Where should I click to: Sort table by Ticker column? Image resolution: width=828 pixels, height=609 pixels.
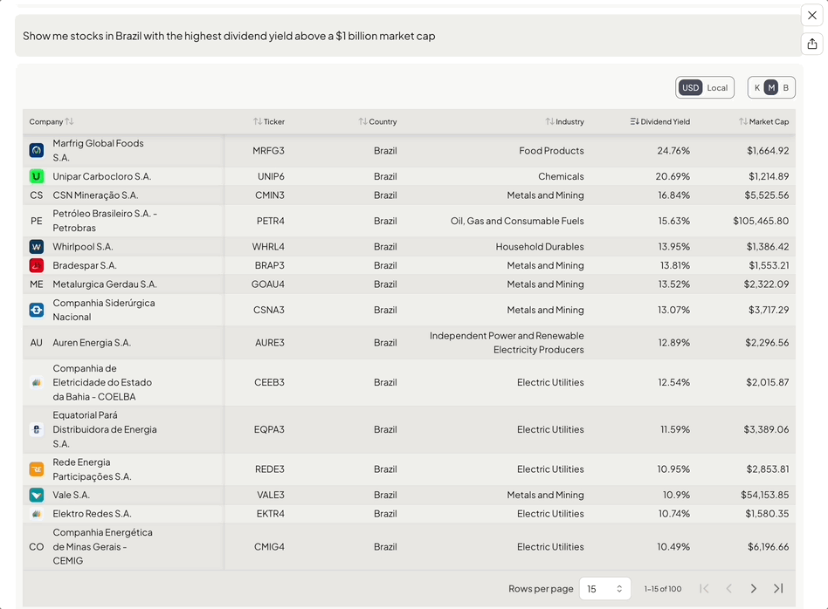269,121
